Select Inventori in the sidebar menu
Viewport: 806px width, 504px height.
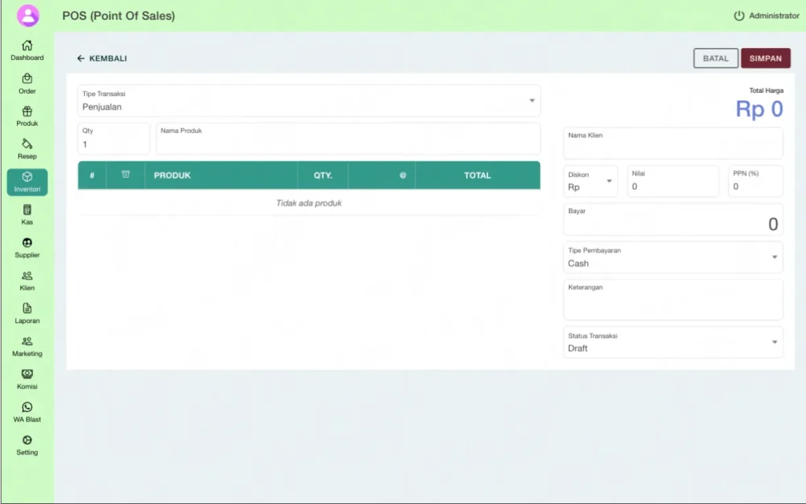coord(27,182)
